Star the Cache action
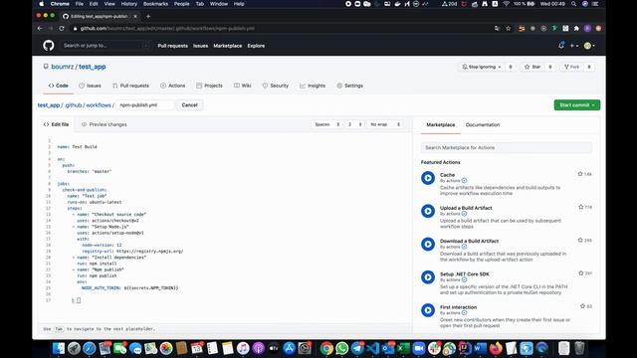Screen dimensions: 637x358 click(x=580, y=174)
